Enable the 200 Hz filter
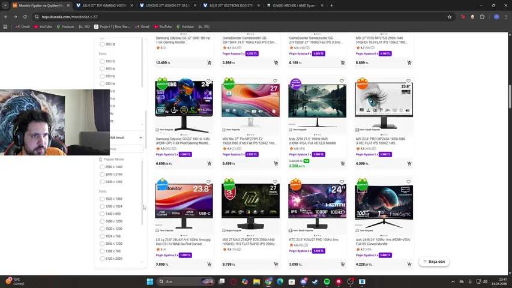This screenshot has width=512, height=288. coord(102,76)
